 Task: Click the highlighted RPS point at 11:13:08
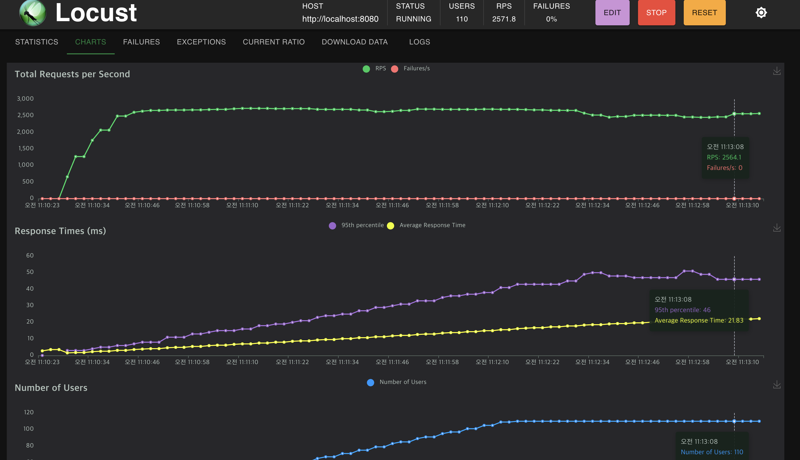click(x=734, y=114)
